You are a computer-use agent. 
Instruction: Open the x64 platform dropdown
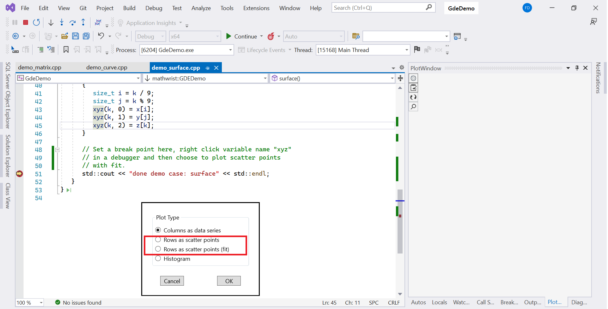pos(195,36)
